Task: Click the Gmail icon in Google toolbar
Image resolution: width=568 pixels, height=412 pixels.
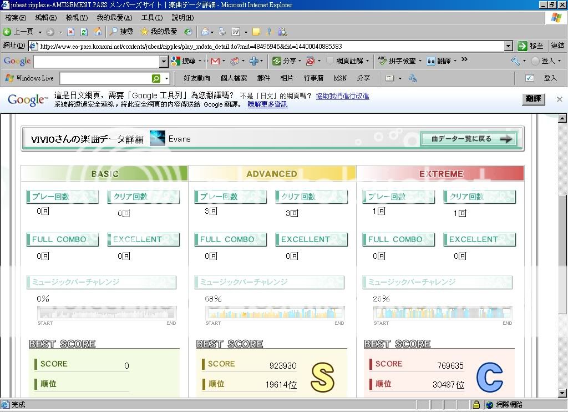Action: 215,61
